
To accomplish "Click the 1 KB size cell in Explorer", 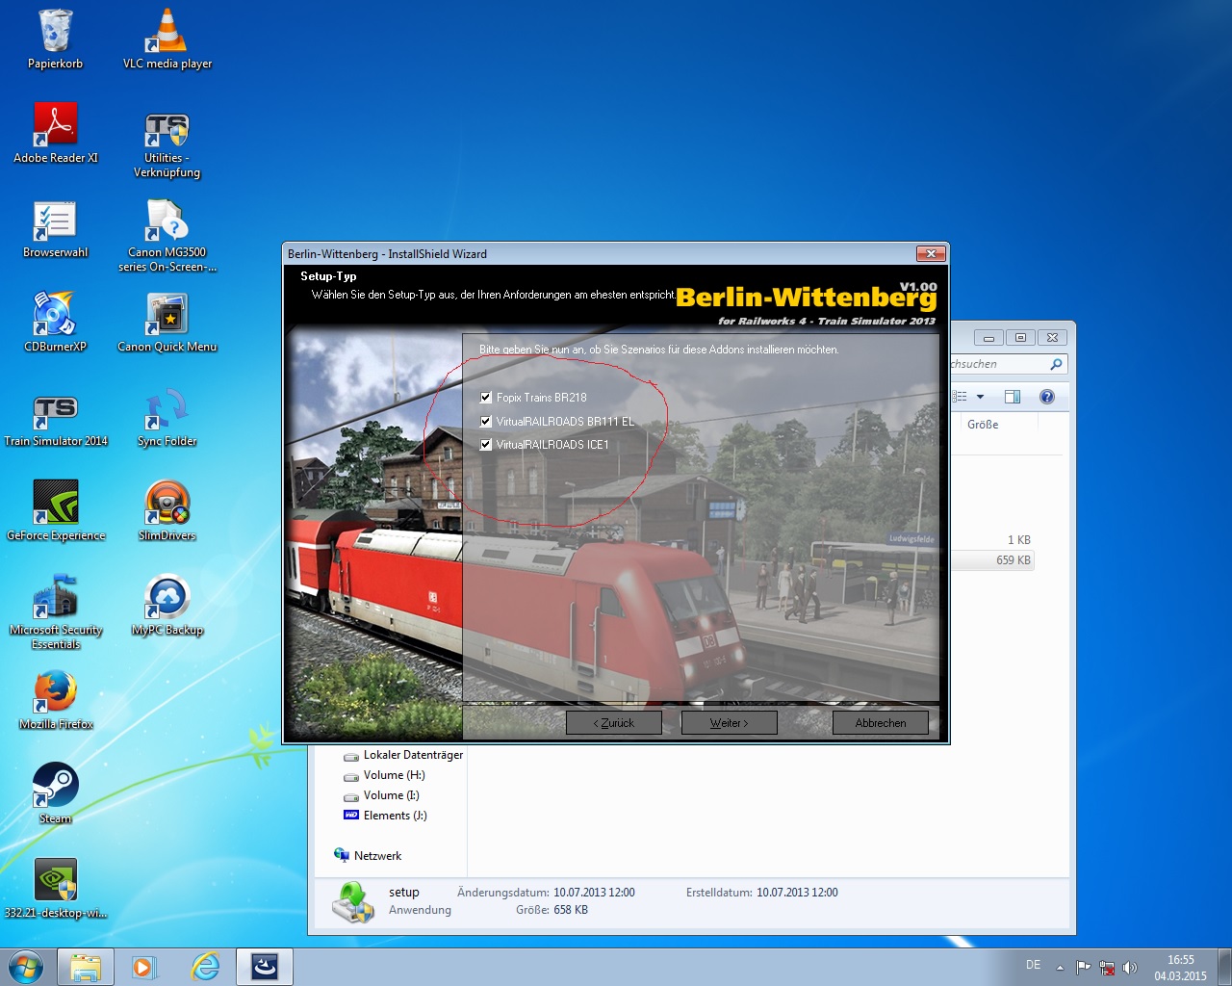I will point(1018,540).
